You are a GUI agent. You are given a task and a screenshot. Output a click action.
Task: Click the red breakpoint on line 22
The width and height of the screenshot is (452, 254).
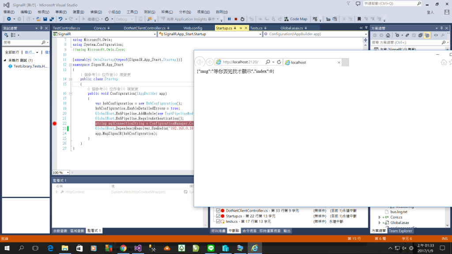coord(54,123)
